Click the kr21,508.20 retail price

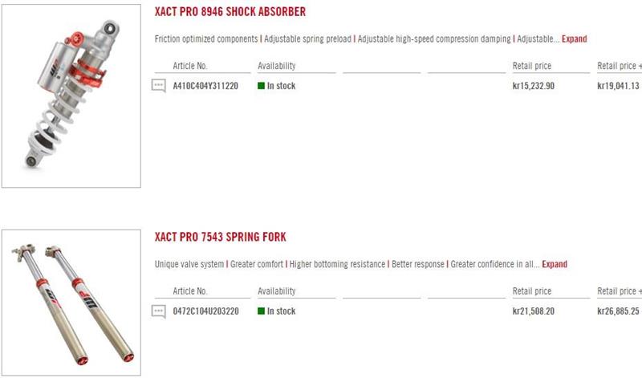[533, 311]
